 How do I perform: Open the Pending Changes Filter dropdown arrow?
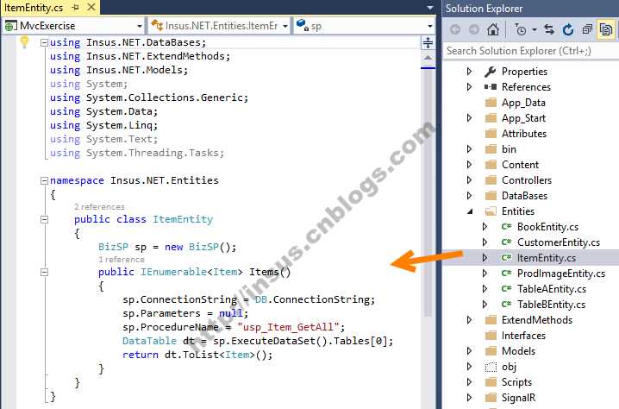coord(535,29)
